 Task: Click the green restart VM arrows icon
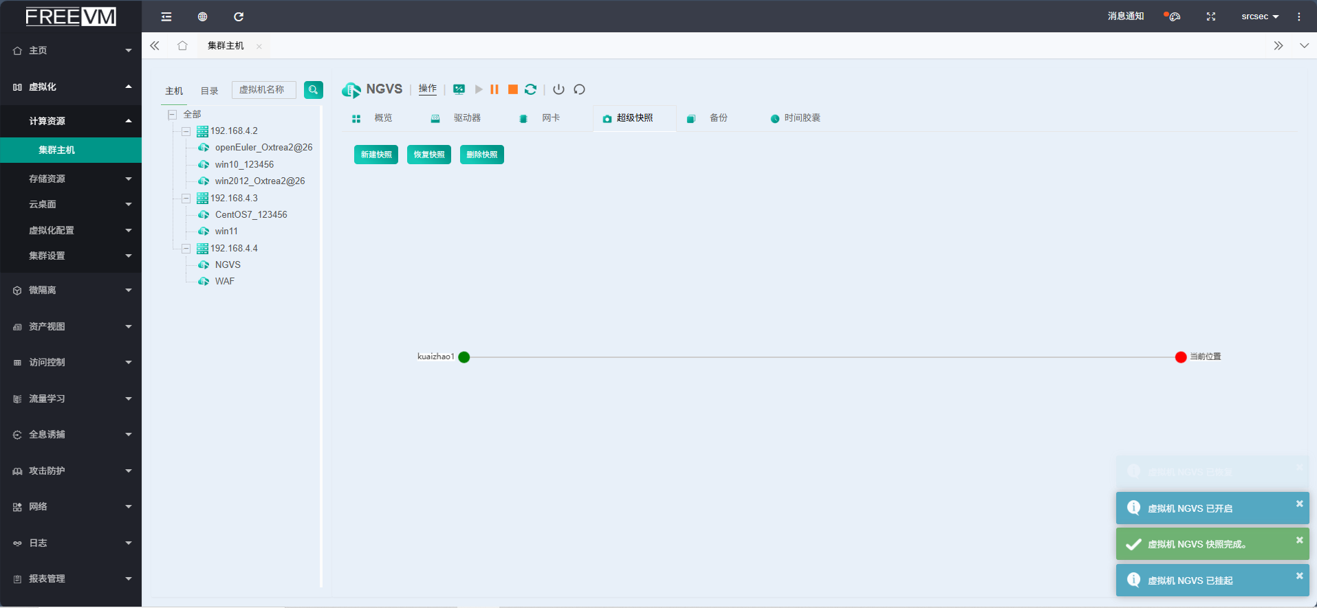click(530, 89)
